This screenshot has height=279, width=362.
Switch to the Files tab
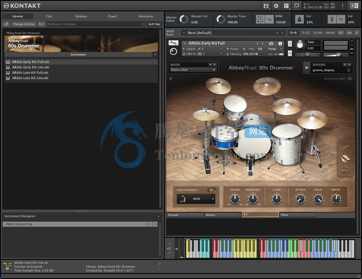[x=49, y=16]
